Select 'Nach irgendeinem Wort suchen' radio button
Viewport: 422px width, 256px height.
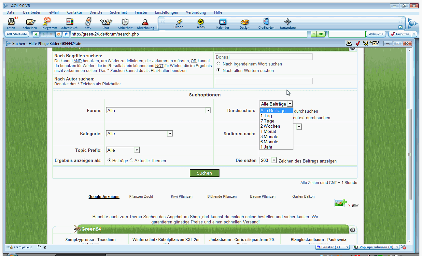click(x=218, y=64)
